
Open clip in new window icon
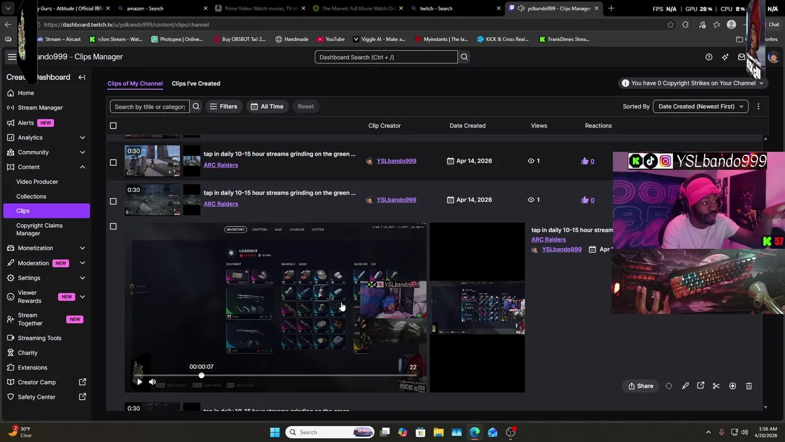pos(700,386)
